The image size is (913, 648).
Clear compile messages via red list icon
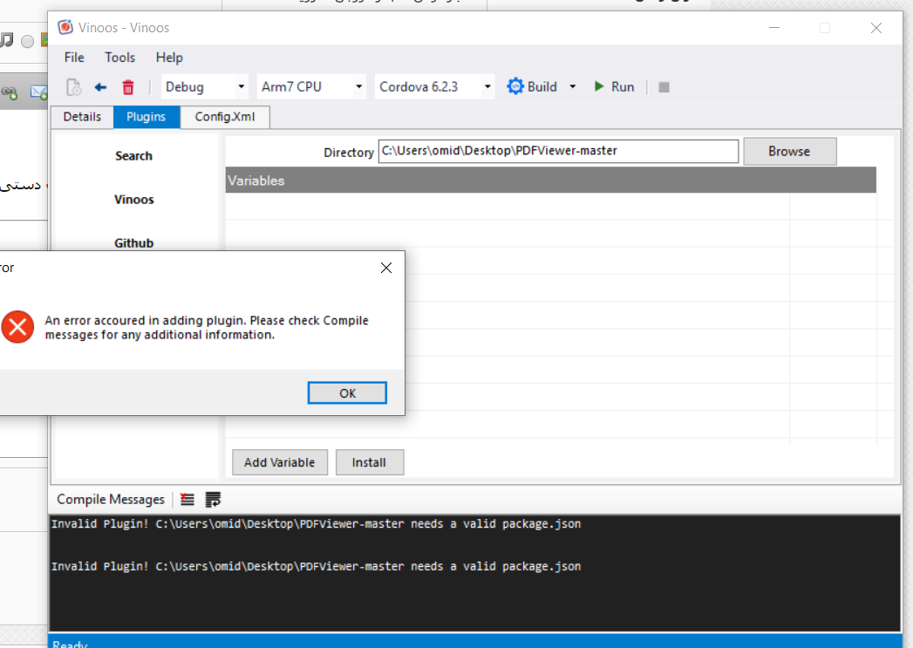tap(187, 500)
